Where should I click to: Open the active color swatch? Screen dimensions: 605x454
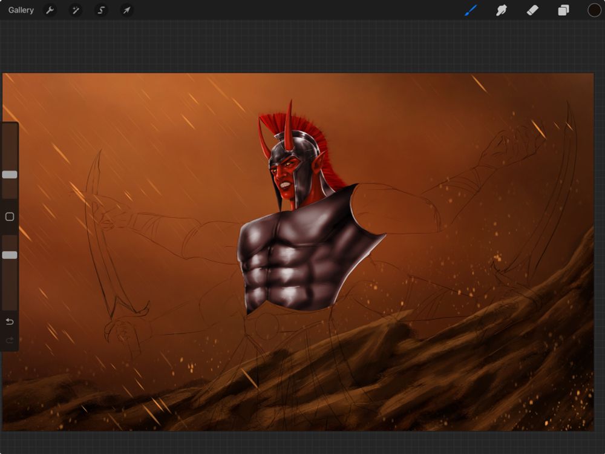coord(594,10)
